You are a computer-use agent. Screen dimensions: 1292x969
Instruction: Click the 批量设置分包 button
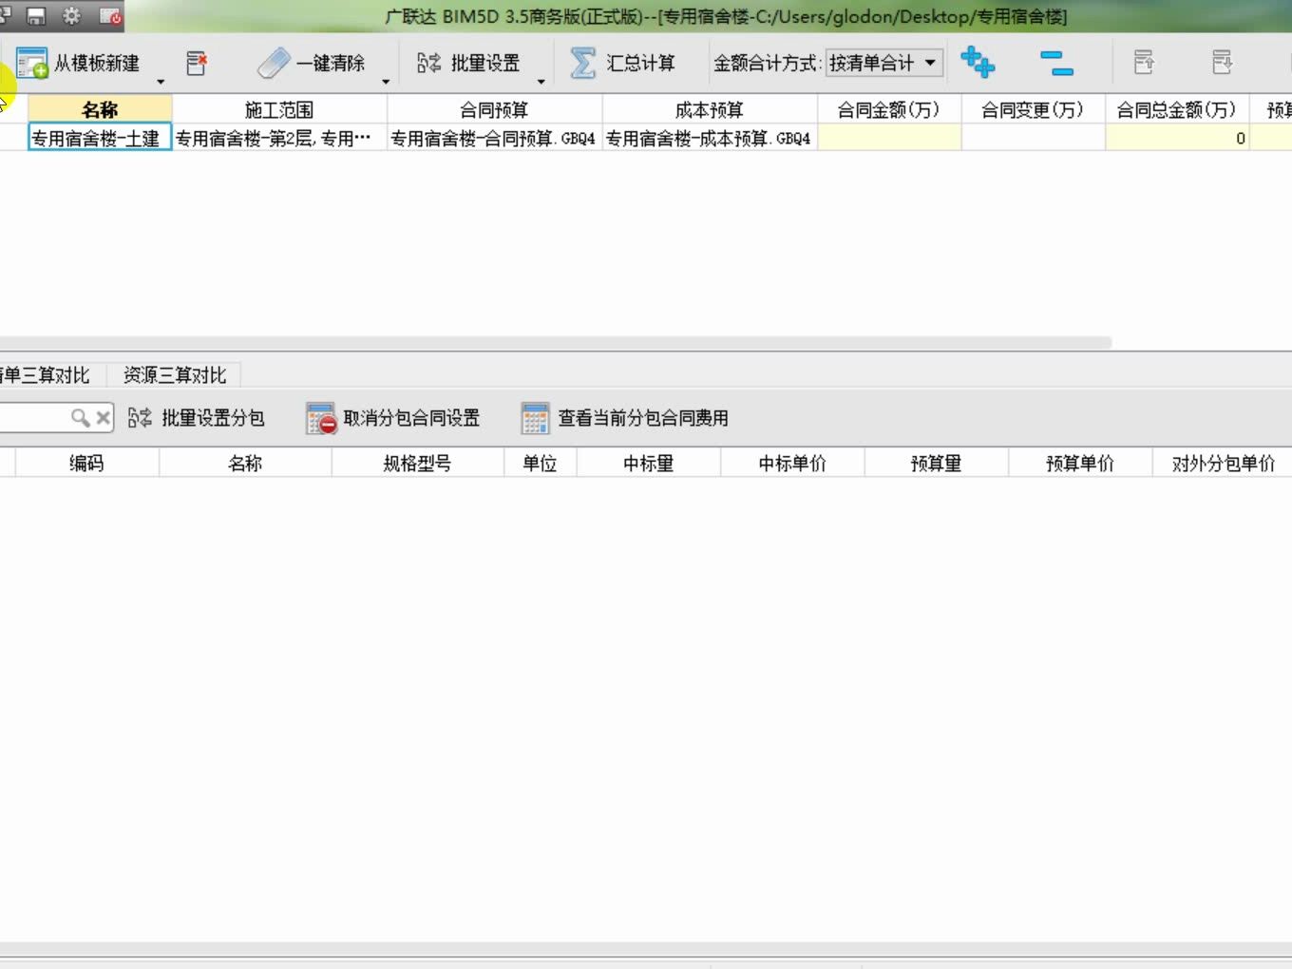[x=197, y=417]
